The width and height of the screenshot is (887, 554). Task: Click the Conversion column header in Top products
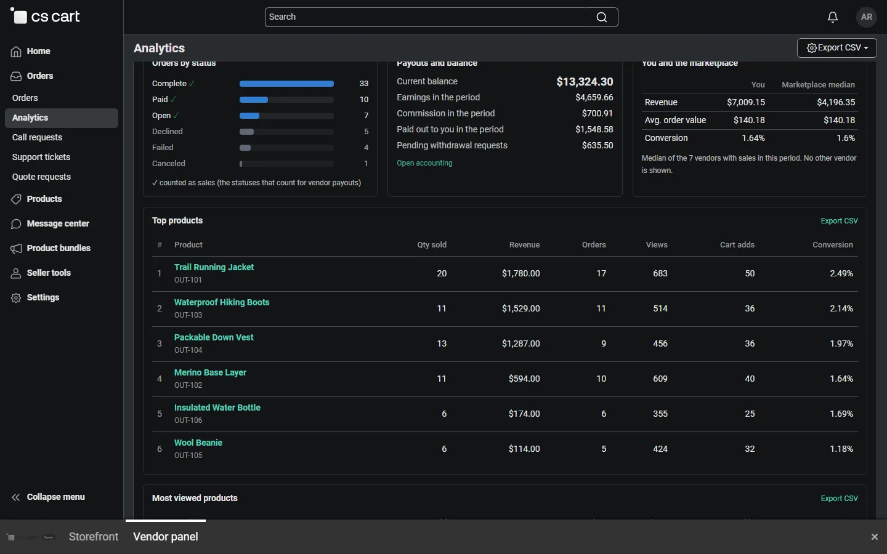click(833, 245)
